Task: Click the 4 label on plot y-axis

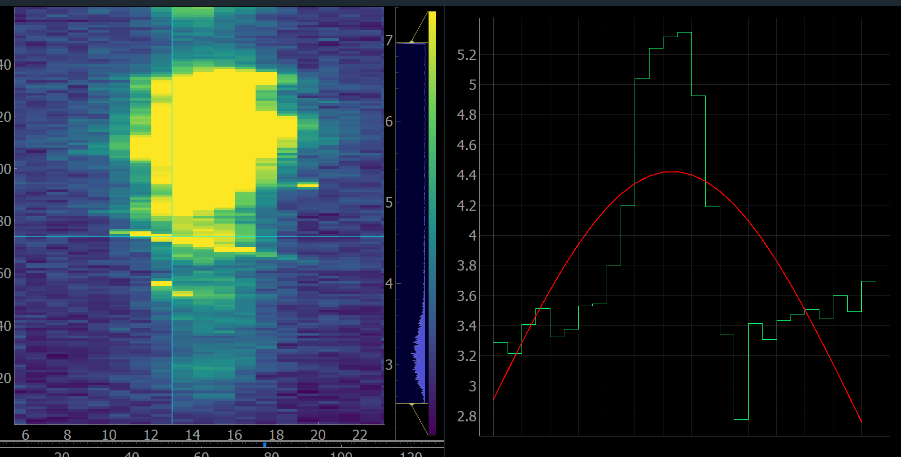Action: pyautogui.click(x=472, y=236)
